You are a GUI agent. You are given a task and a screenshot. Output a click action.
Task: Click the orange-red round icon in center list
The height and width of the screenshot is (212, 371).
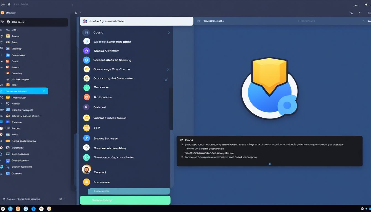87,97
